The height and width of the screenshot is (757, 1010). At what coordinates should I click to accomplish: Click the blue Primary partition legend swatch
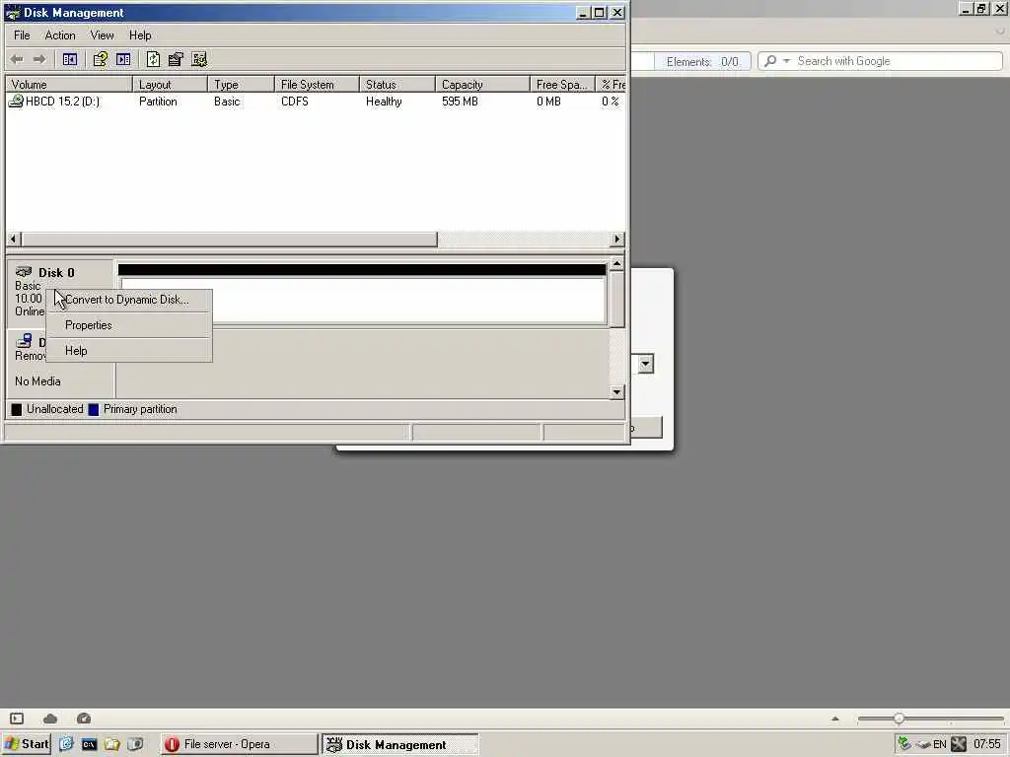[x=94, y=409]
